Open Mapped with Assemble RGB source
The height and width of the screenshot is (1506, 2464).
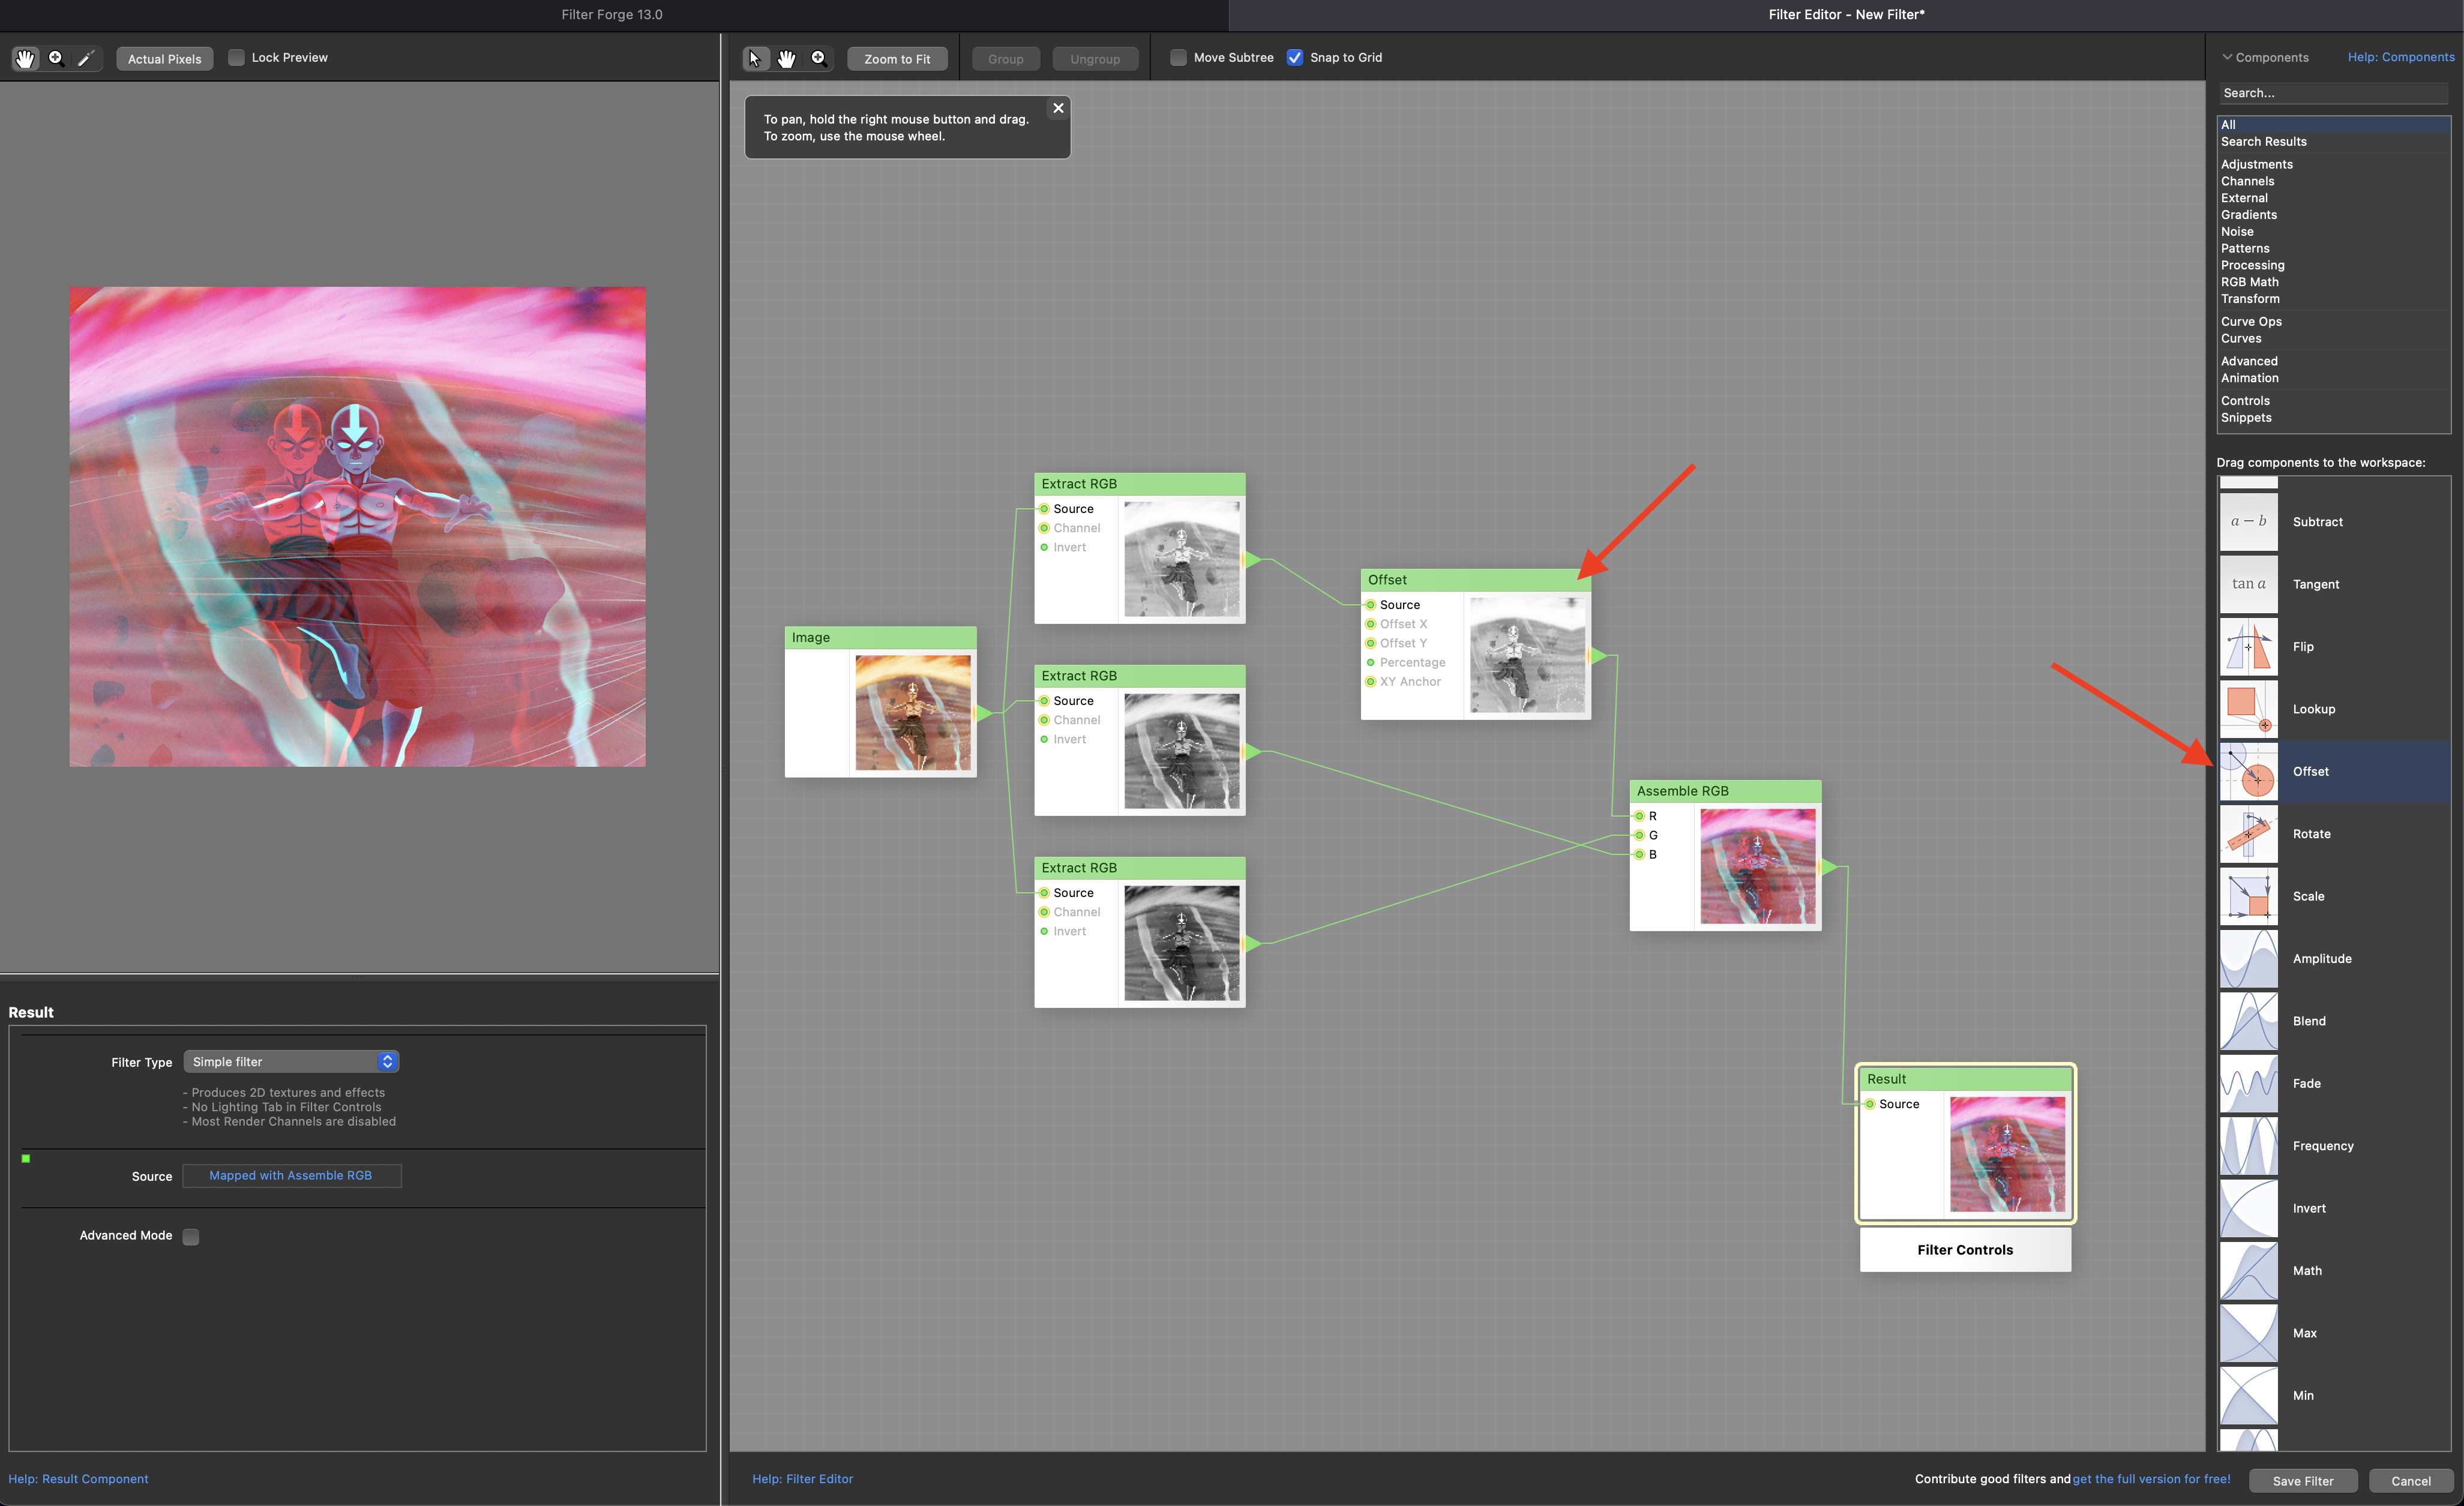pos(291,1175)
